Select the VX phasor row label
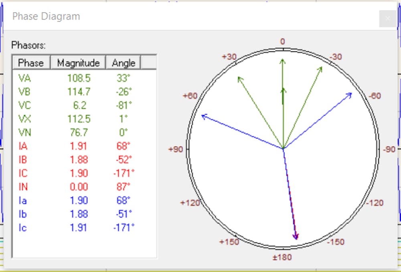 24,119
